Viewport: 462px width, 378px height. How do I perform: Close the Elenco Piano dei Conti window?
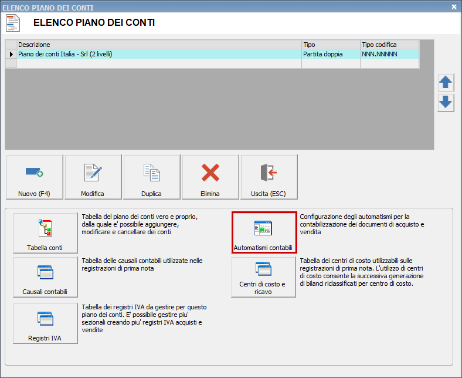tap(454, 7)
